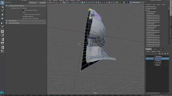Create layer from selected icon
This screenshot has width=172, height=96.
168,54
